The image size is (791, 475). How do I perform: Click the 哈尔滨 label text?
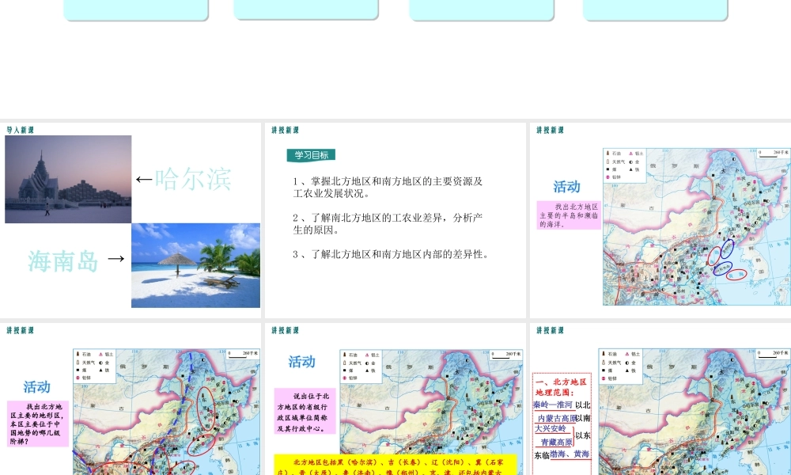pos(193,179)
